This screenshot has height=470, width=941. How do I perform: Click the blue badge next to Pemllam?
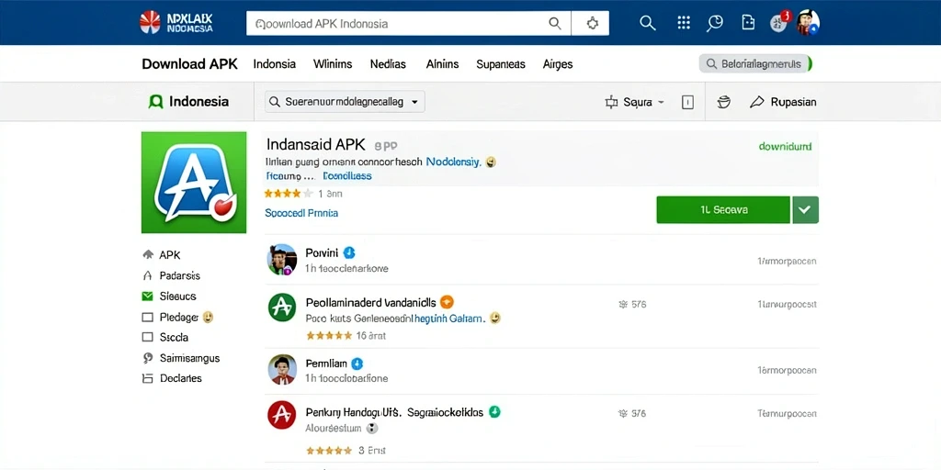(x=357, y=364)
